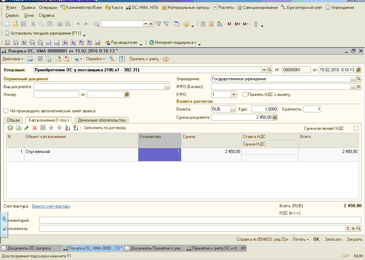
Task: Open the Санкционирование menu
Action: coord(257,7)
